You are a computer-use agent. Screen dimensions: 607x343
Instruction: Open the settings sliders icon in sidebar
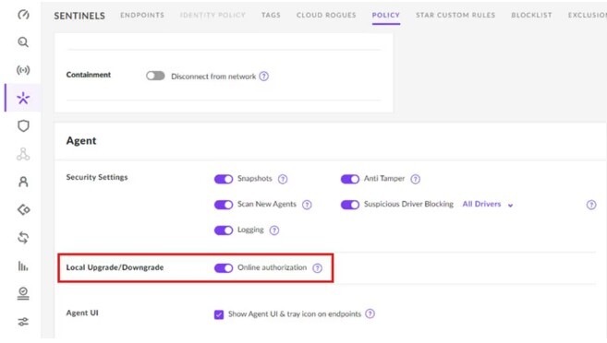point(23,322)
